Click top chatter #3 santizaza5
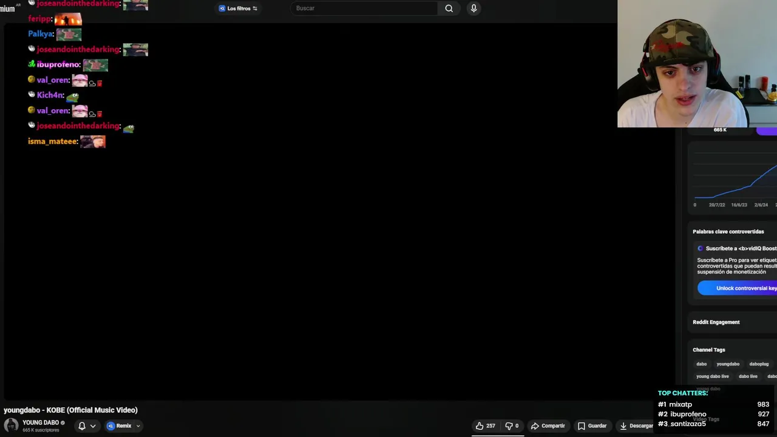Image resolution: width=777 pixels, height=437 pixels. point(688,424)
